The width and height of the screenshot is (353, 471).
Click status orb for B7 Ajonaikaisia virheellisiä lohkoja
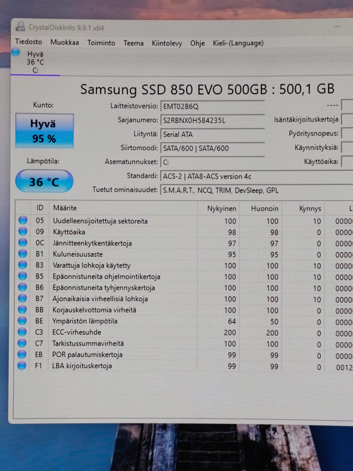pyautogui.click(x=23, y=298)
